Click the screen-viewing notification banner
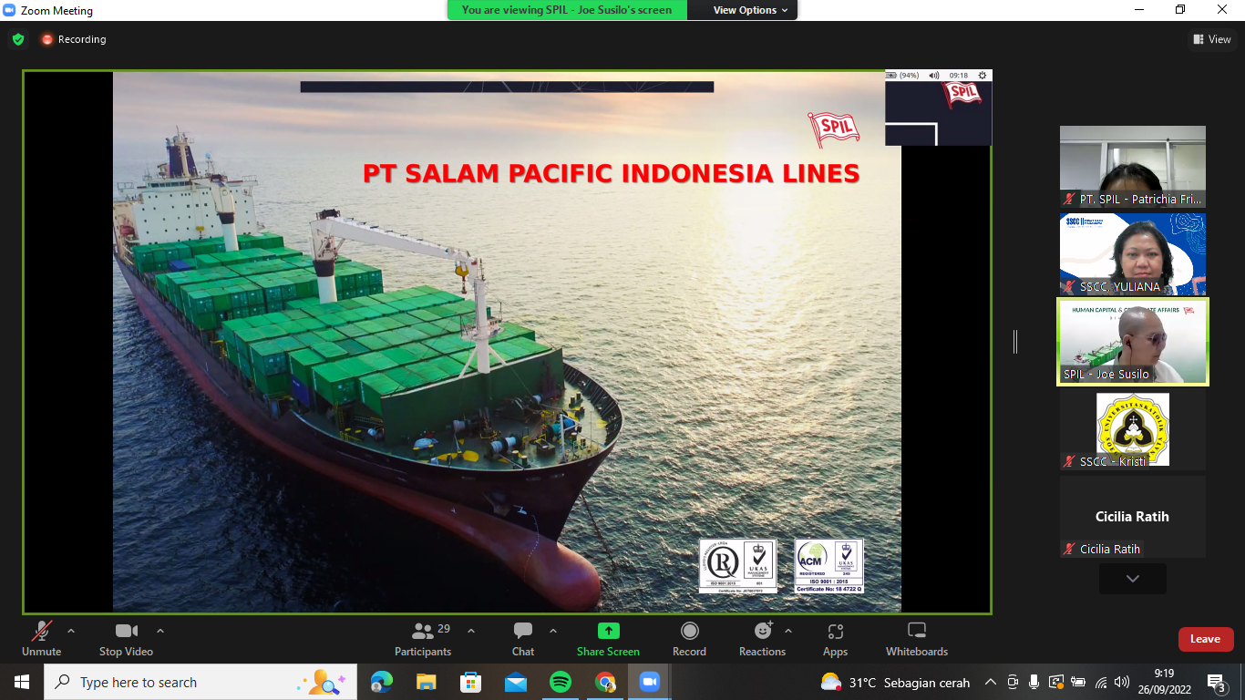1245x700 pixels. click(567, 10)
